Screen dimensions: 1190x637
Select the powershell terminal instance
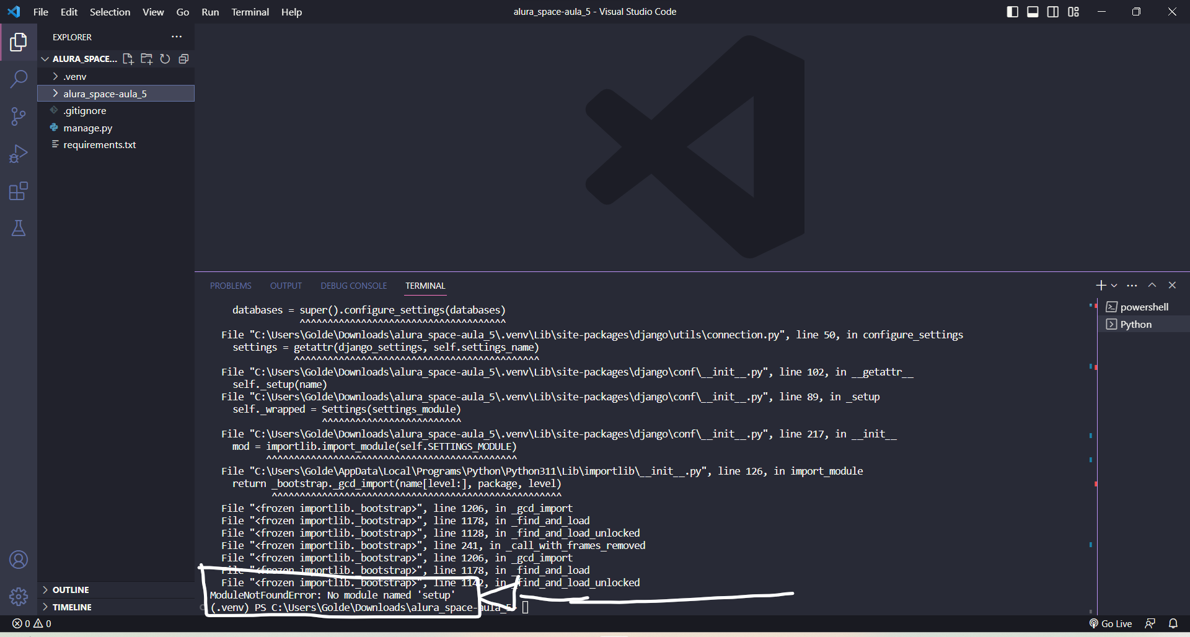pos(1144,307)
